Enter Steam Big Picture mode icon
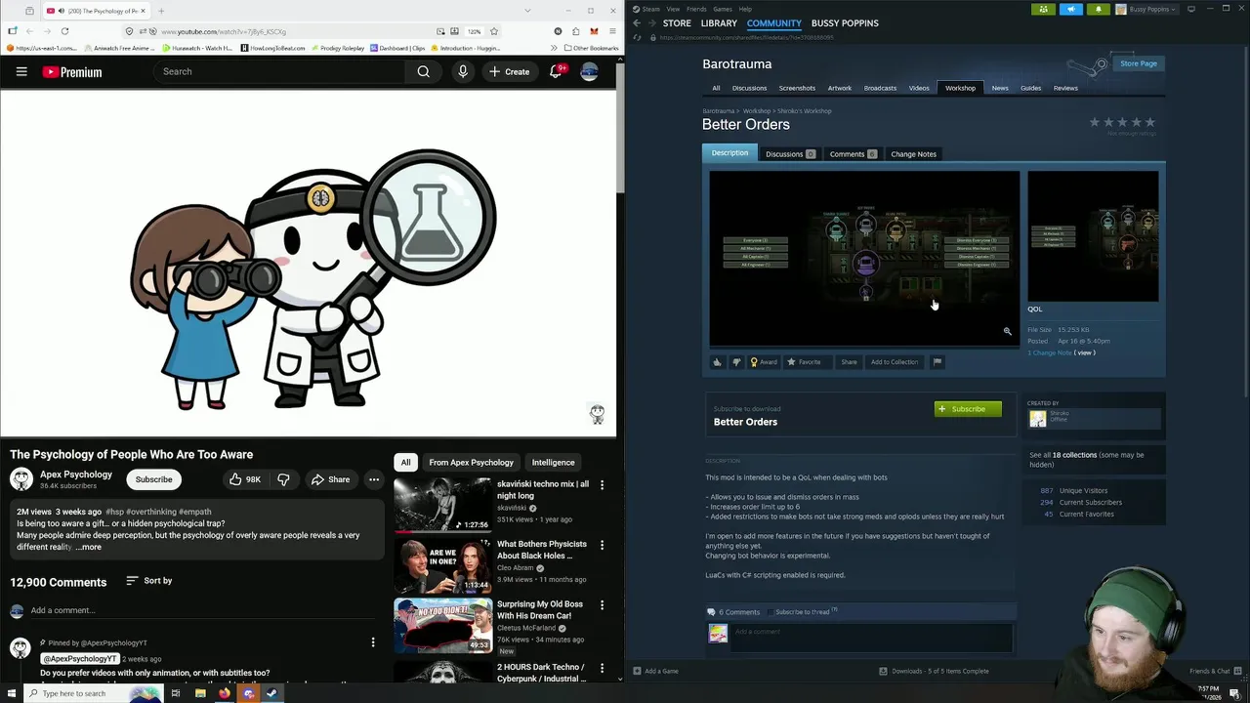1250x703 pixels. pos(1190,9)
